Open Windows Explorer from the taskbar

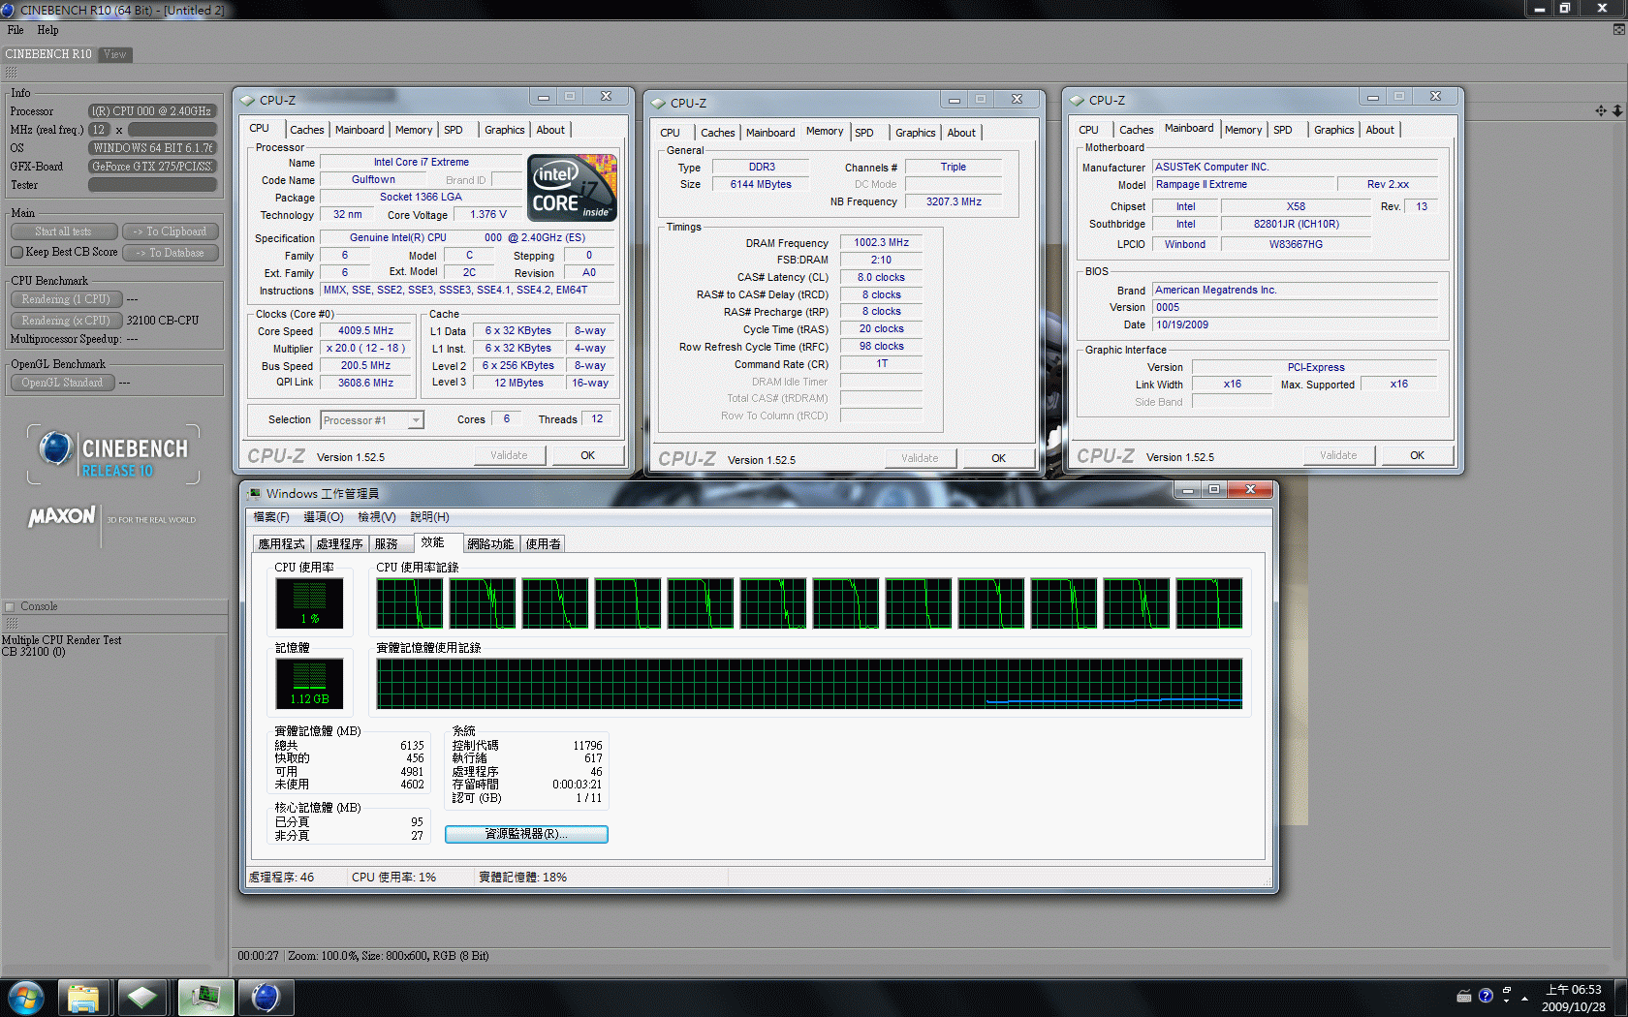[83, 998]
